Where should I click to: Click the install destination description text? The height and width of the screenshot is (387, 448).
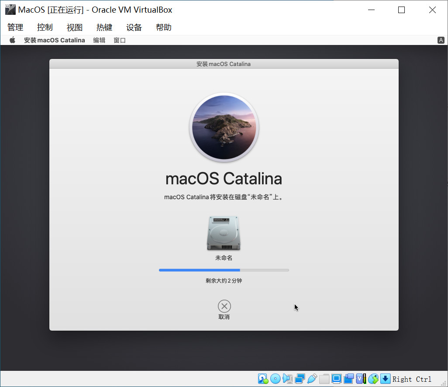[224, 197]
